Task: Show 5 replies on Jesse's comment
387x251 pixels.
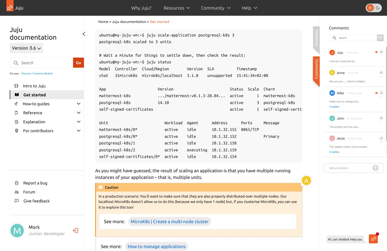Action: (334, 152)
